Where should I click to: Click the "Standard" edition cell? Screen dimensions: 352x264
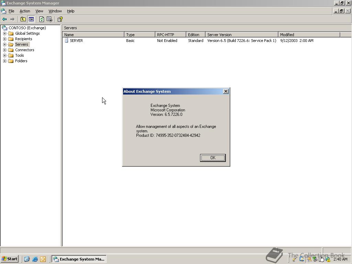(196, 41)
